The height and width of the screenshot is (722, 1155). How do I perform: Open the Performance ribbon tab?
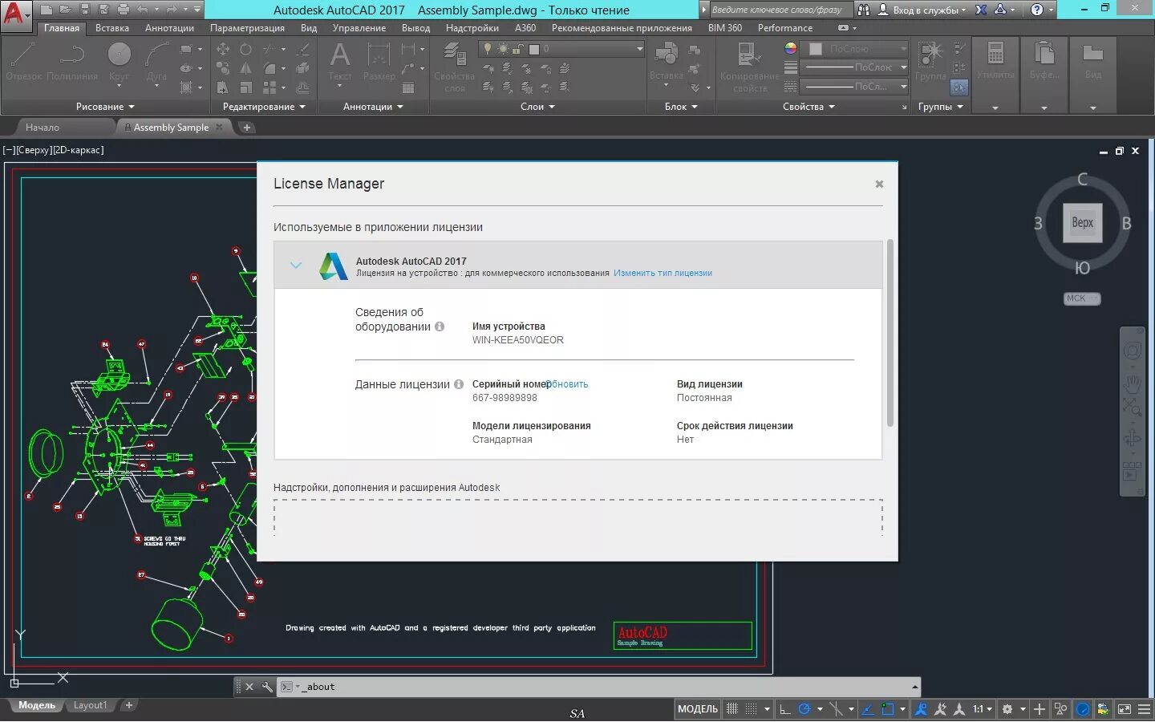pos(785,28)
